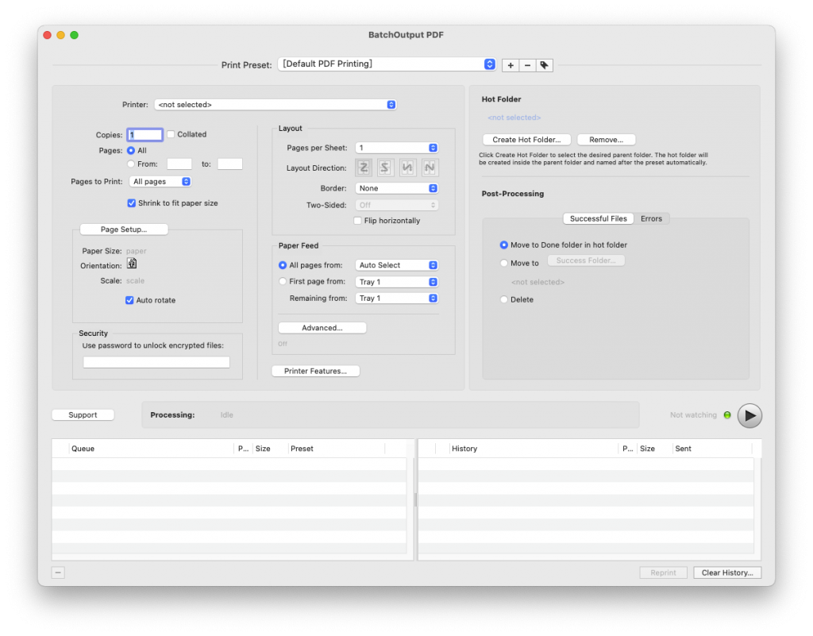Image resolution: width=813 pixels, height=636 pixels.
Task: Click the Remove hot folder button
Action: [x=606, y=140]
